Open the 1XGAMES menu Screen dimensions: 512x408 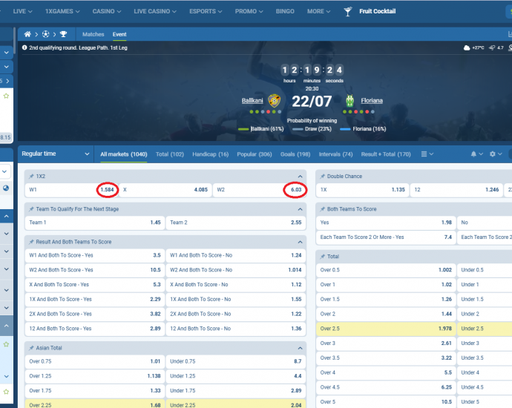[x=62, y=11]
